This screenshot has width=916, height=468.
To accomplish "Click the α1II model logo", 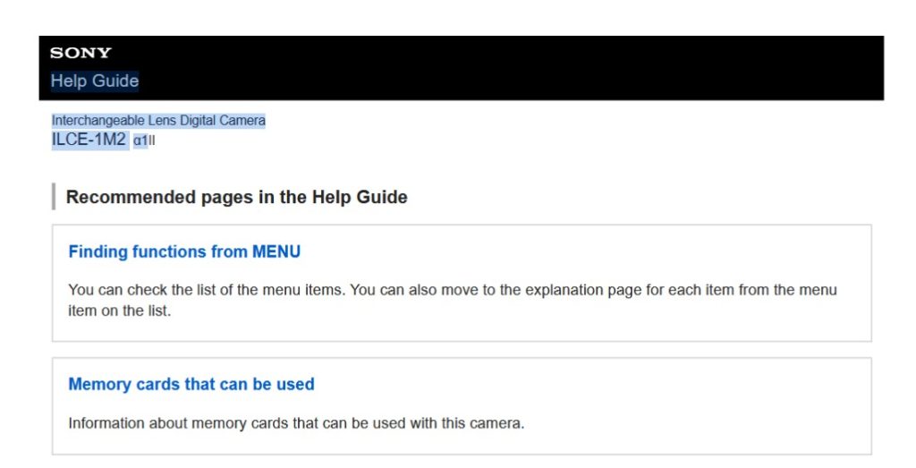I will (x=144, y=140).
